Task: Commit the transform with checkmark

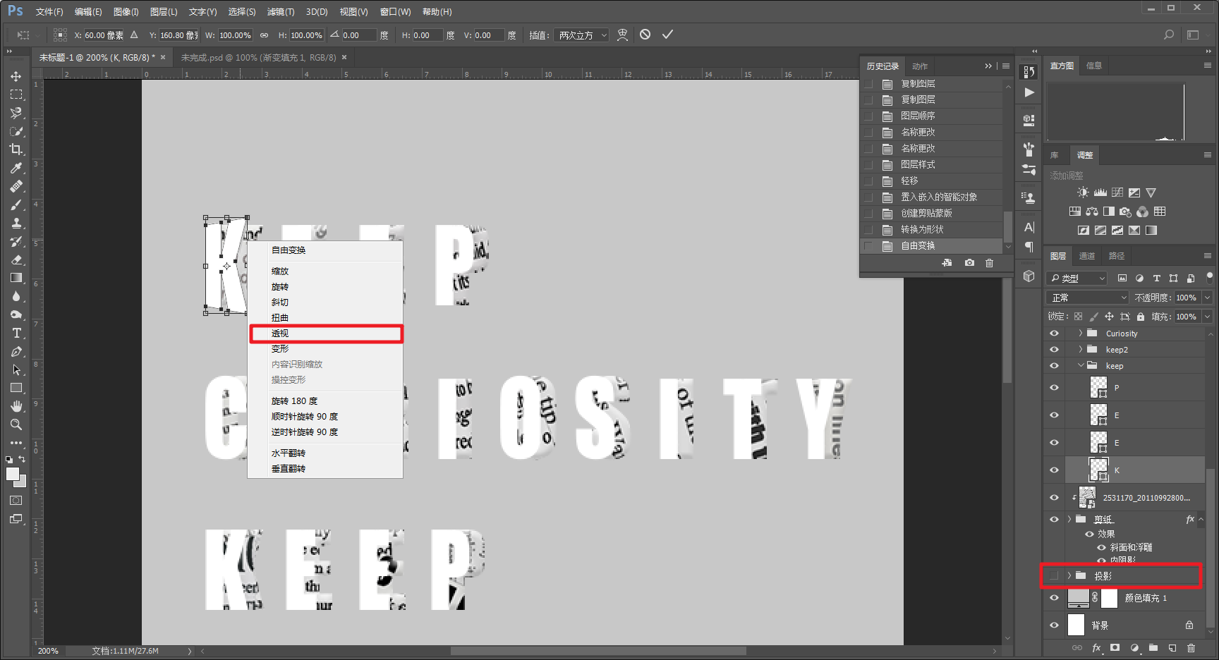Action: pos(667,35)
